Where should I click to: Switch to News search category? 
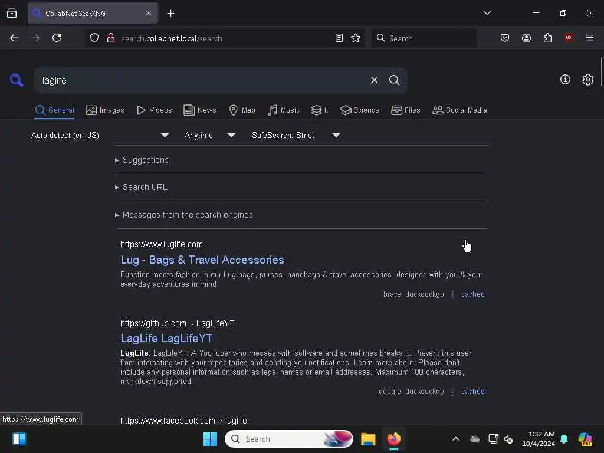pos(200,110)
